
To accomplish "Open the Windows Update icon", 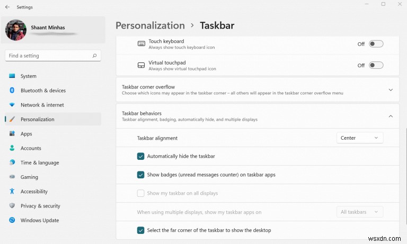I will click(12, 220).
